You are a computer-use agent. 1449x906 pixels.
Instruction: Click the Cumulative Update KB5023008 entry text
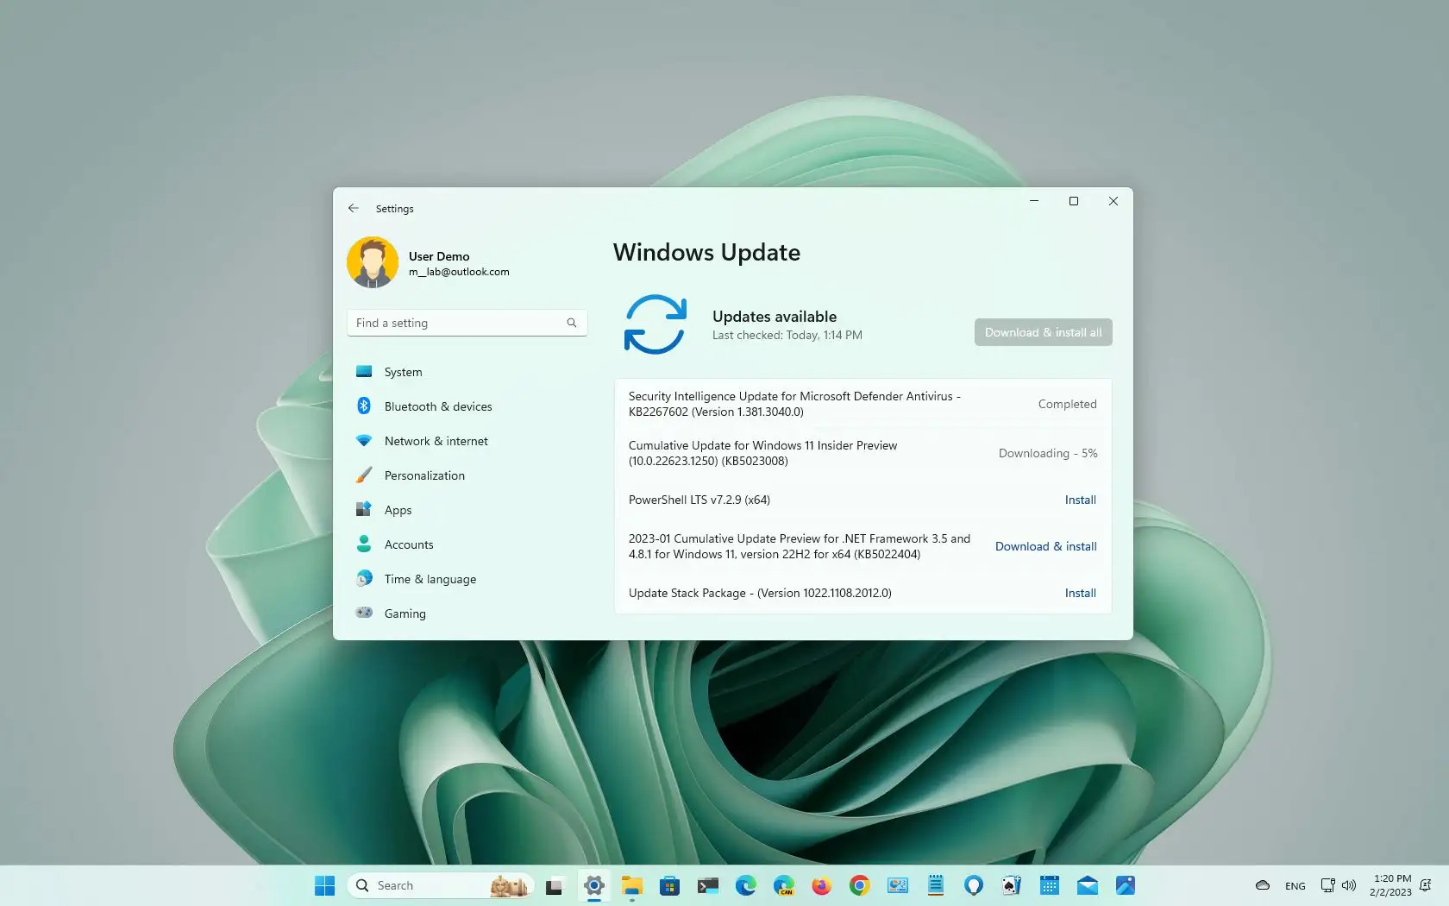[x=762, y=453]
